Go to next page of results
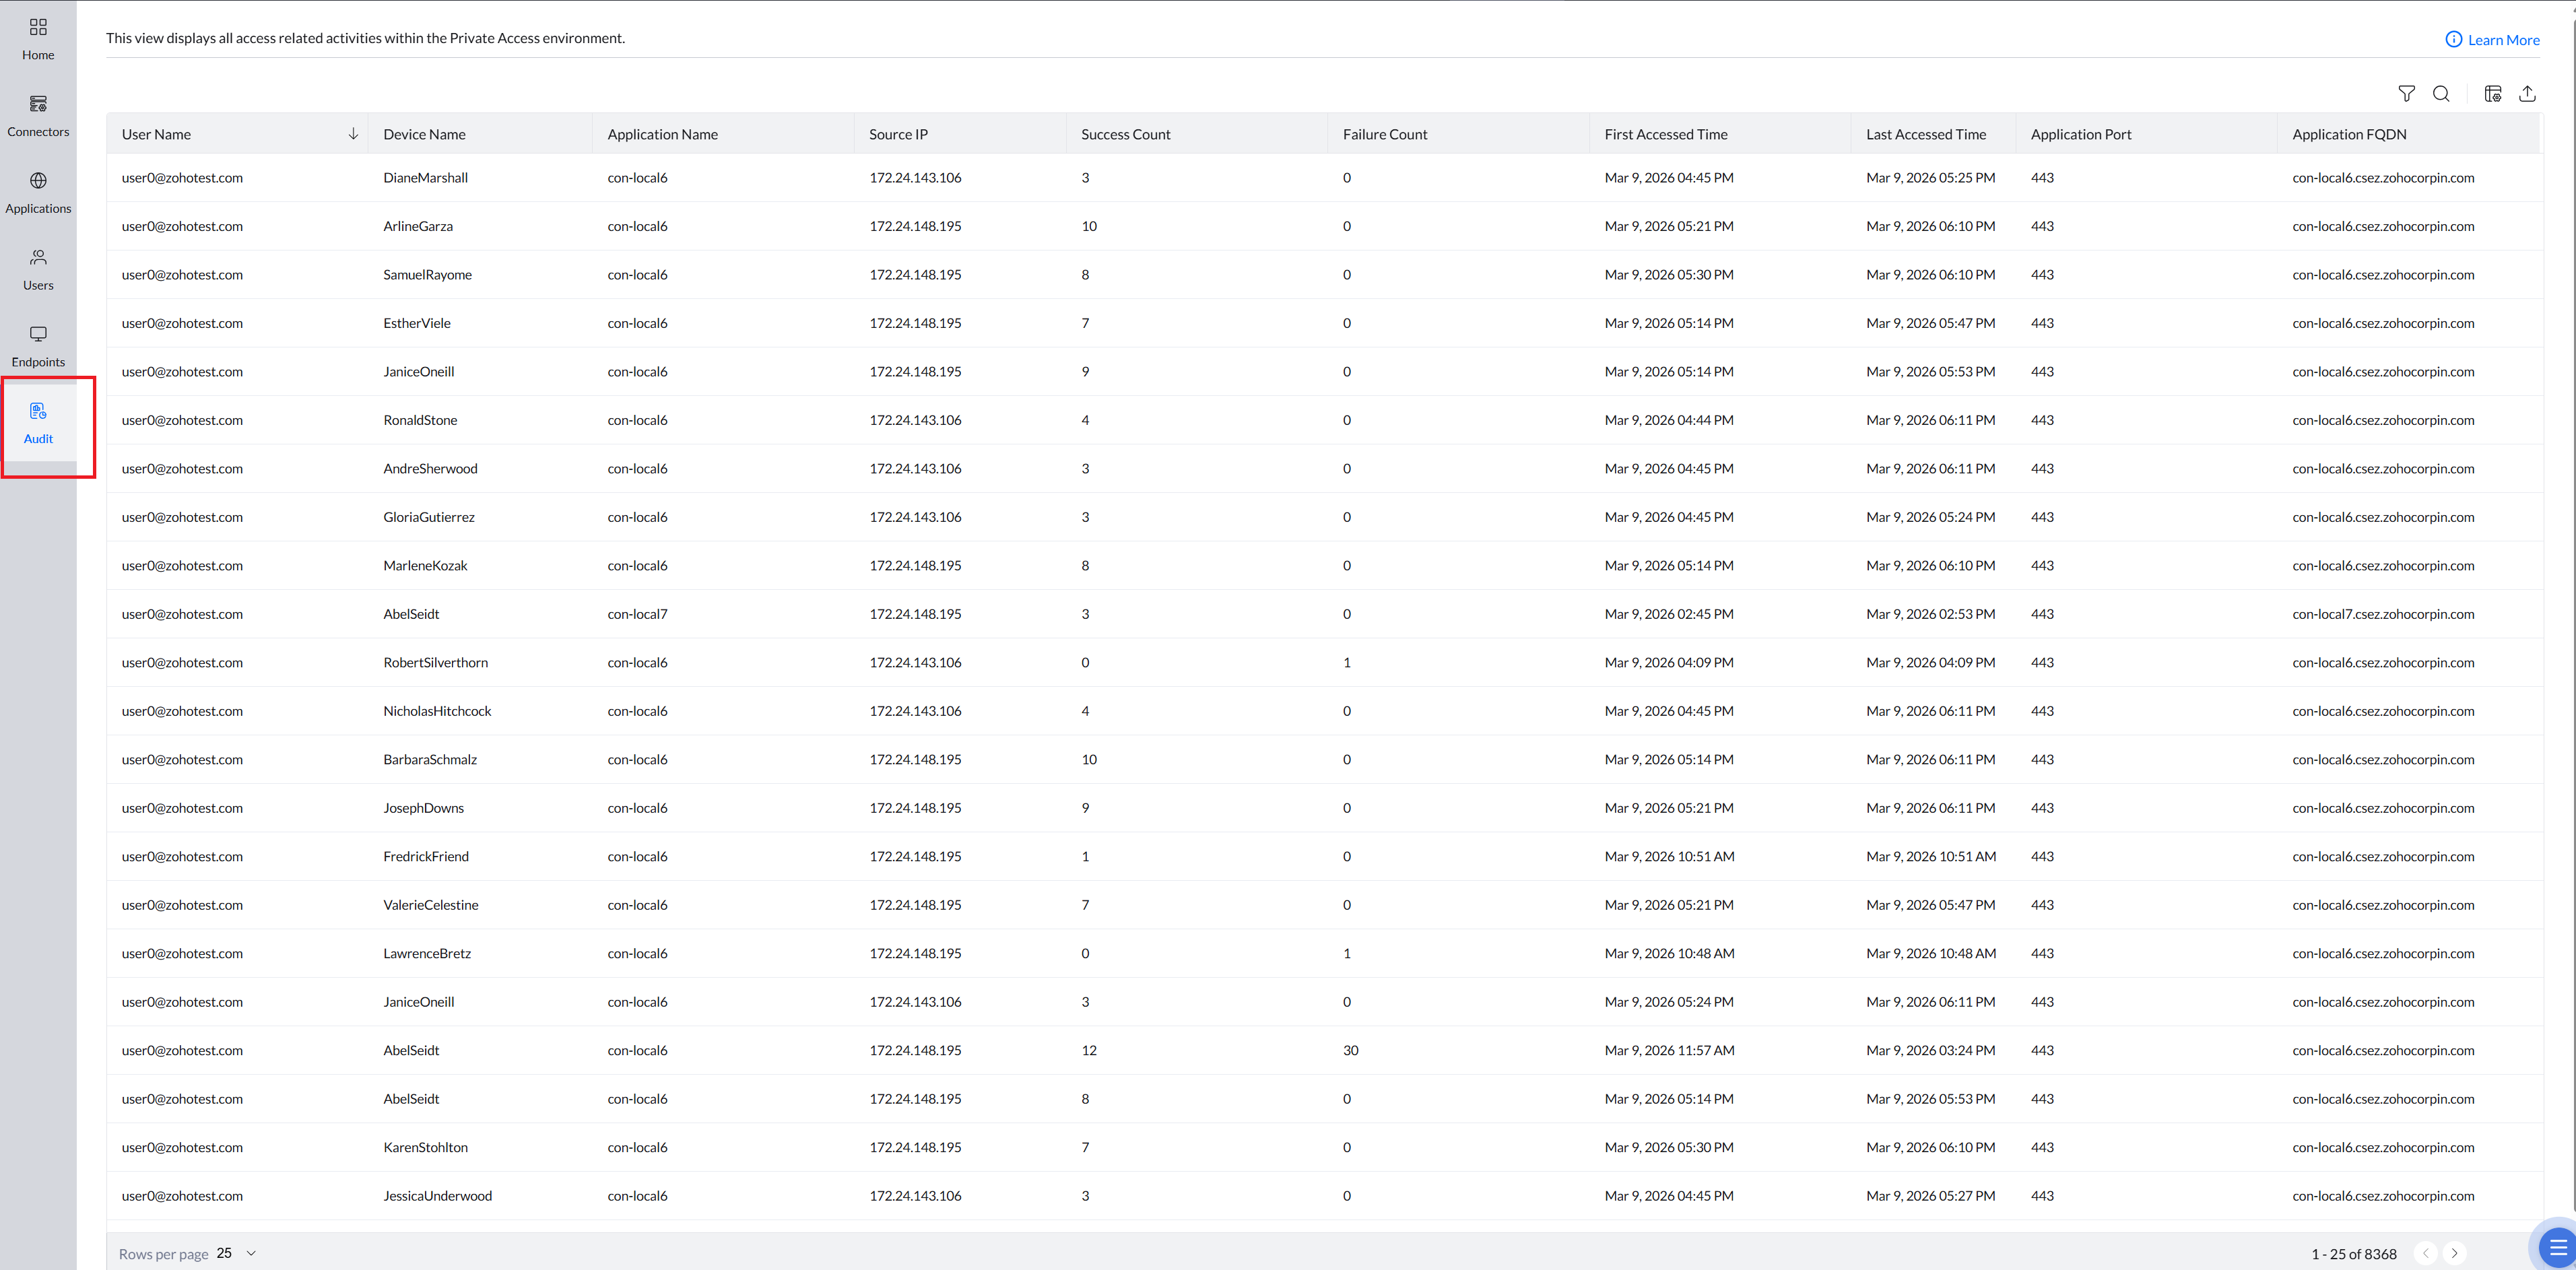The image size is (2576, 1270). click(x=2454, y=1253)
